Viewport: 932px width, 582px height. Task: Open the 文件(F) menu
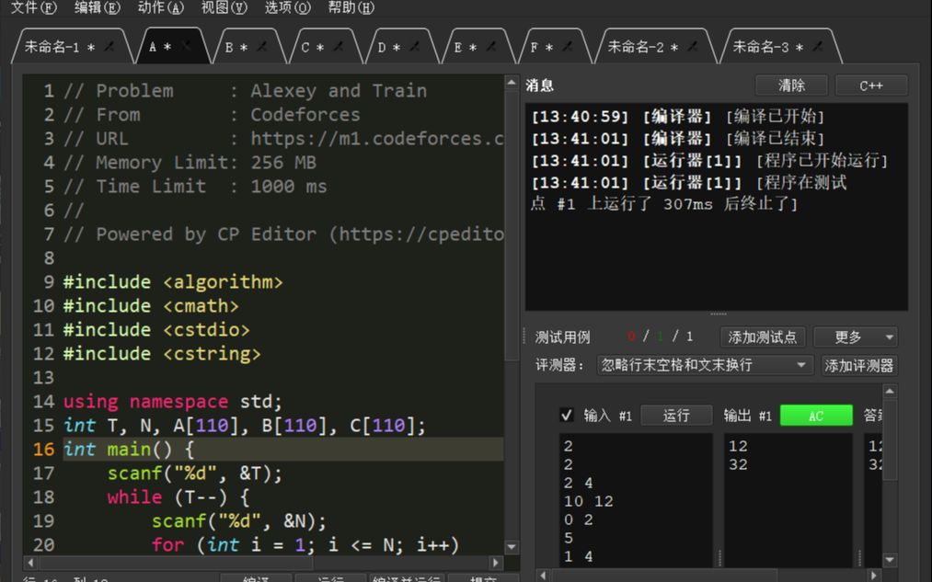(x=34, y=7)
